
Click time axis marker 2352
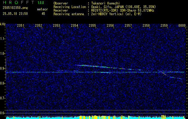39,25
